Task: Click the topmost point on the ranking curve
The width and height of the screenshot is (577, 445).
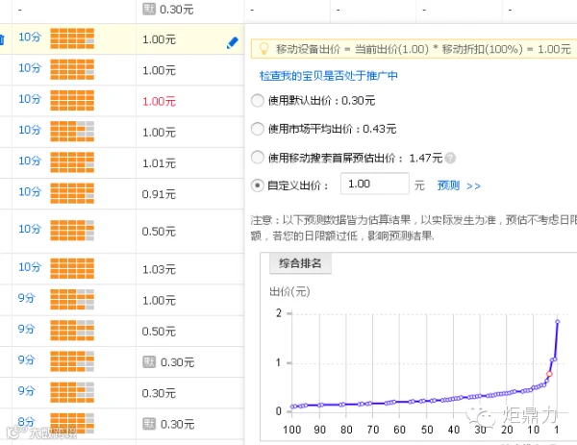Action: tap(558, 322)
